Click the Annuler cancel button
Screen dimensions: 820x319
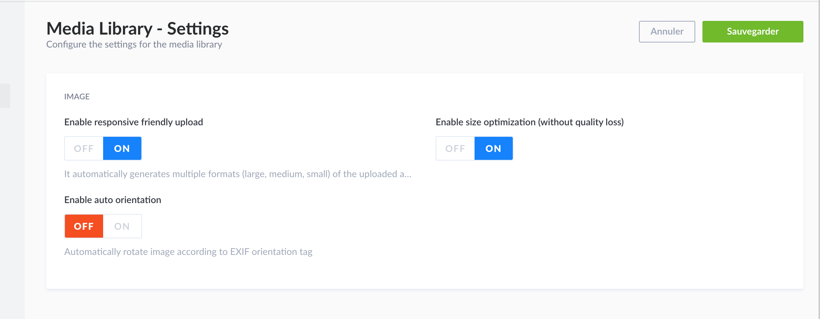tap(667, 32)
